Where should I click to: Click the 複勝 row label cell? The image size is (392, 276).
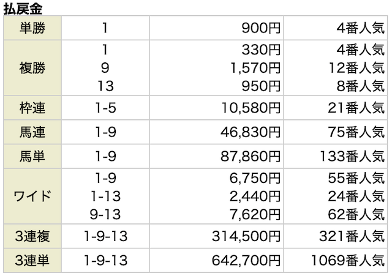tap(32, 68)
